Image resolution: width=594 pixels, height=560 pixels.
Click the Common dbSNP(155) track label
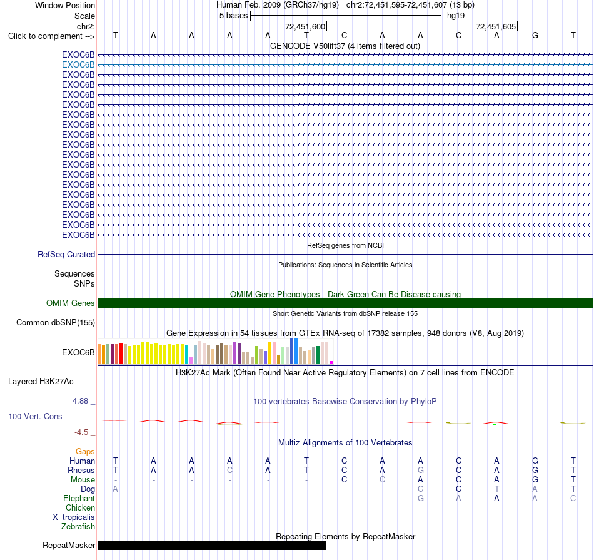click(55, 323)
